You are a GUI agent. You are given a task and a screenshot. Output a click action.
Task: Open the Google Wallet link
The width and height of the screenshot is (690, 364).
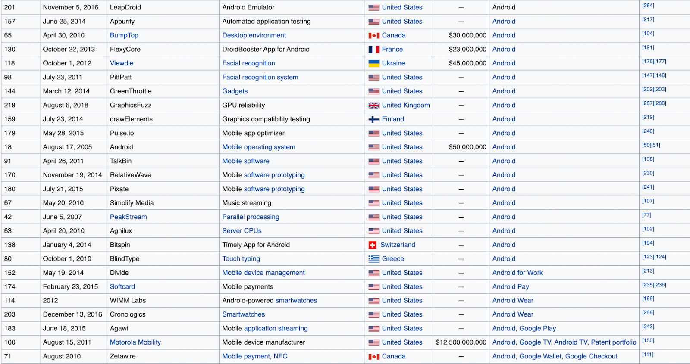click(x=540, y=356)
